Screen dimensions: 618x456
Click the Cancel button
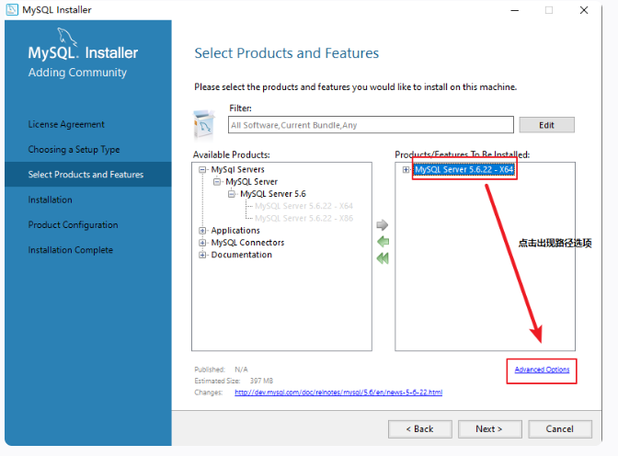pyautogui.click(x=560, y=428)
